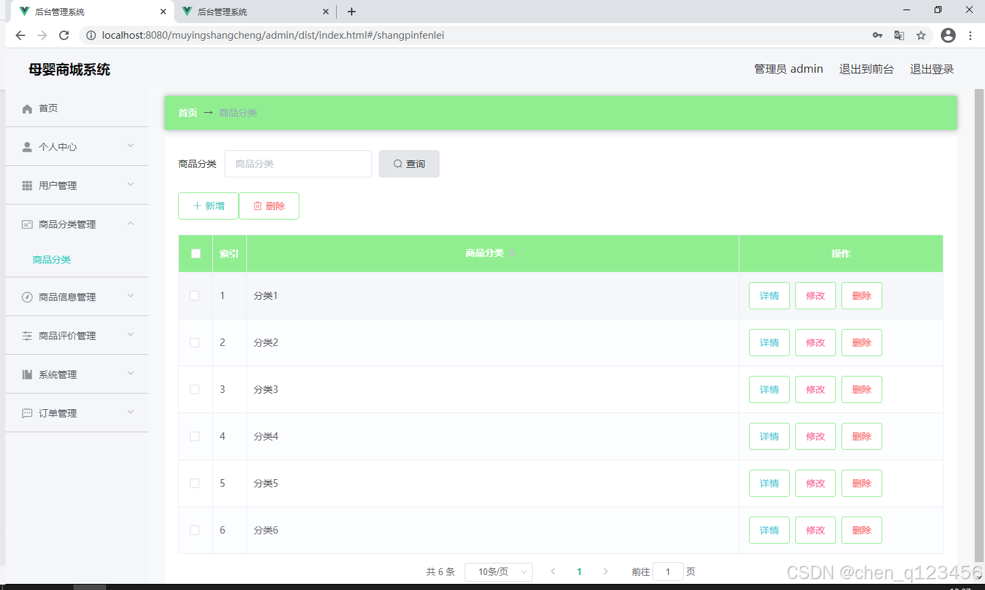Click the vertical scrollbar on the right
Screen dimensions: 985x590
(979, 326)
